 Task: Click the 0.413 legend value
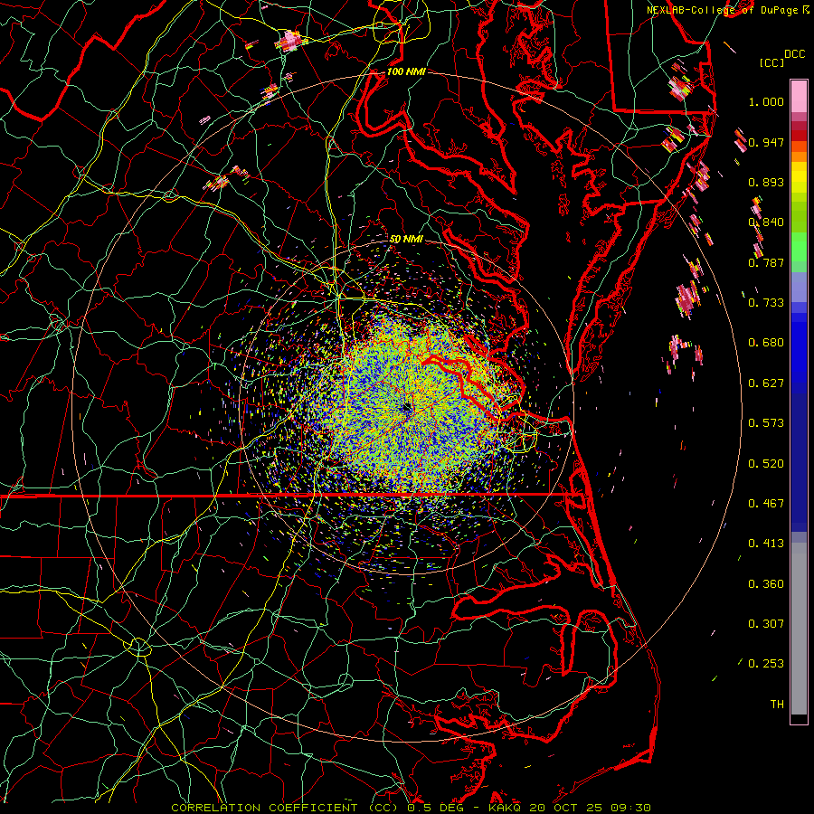766,544
